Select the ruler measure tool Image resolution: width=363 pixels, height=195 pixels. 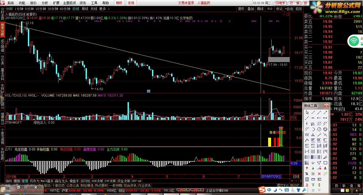pyautogui.click(x=313, y=179)
